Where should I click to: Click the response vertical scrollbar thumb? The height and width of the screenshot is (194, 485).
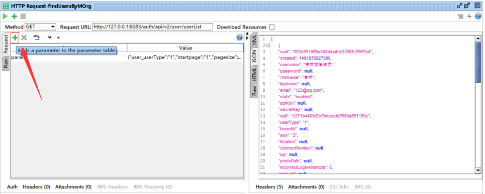478,62
